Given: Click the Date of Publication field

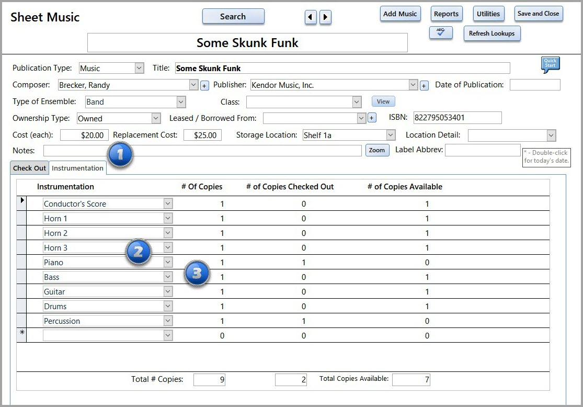Looking at the screenshot, I should tap(534, 85).
